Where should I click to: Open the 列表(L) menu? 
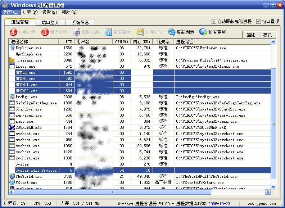click(11, 12)
